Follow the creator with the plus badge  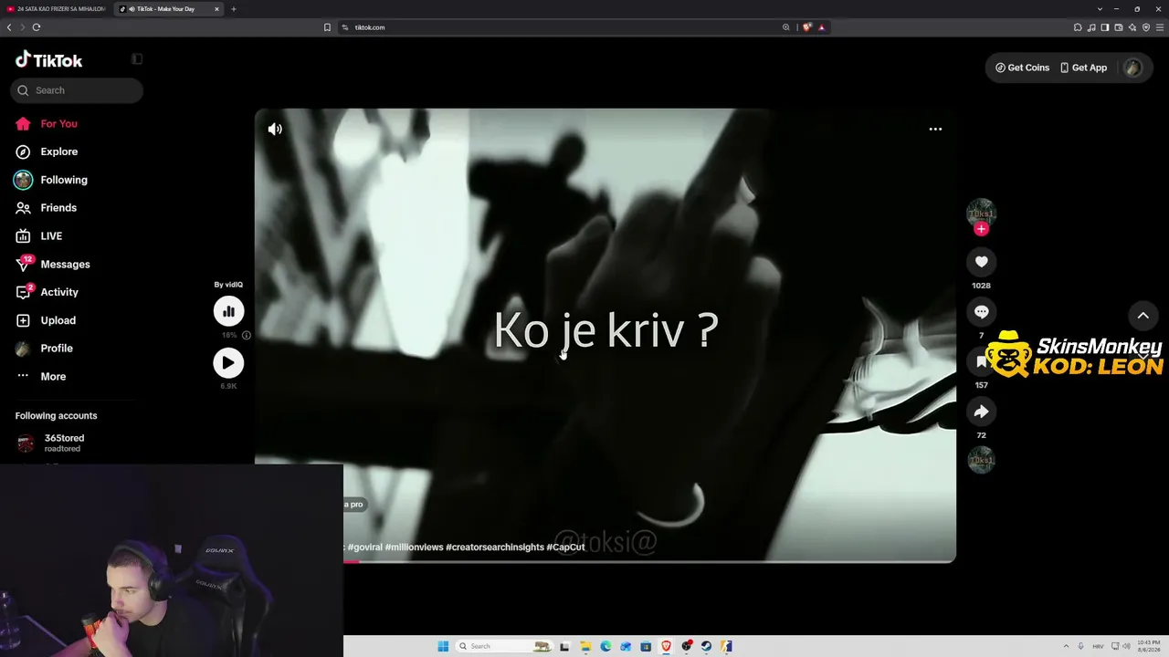[x=982, y=229]
